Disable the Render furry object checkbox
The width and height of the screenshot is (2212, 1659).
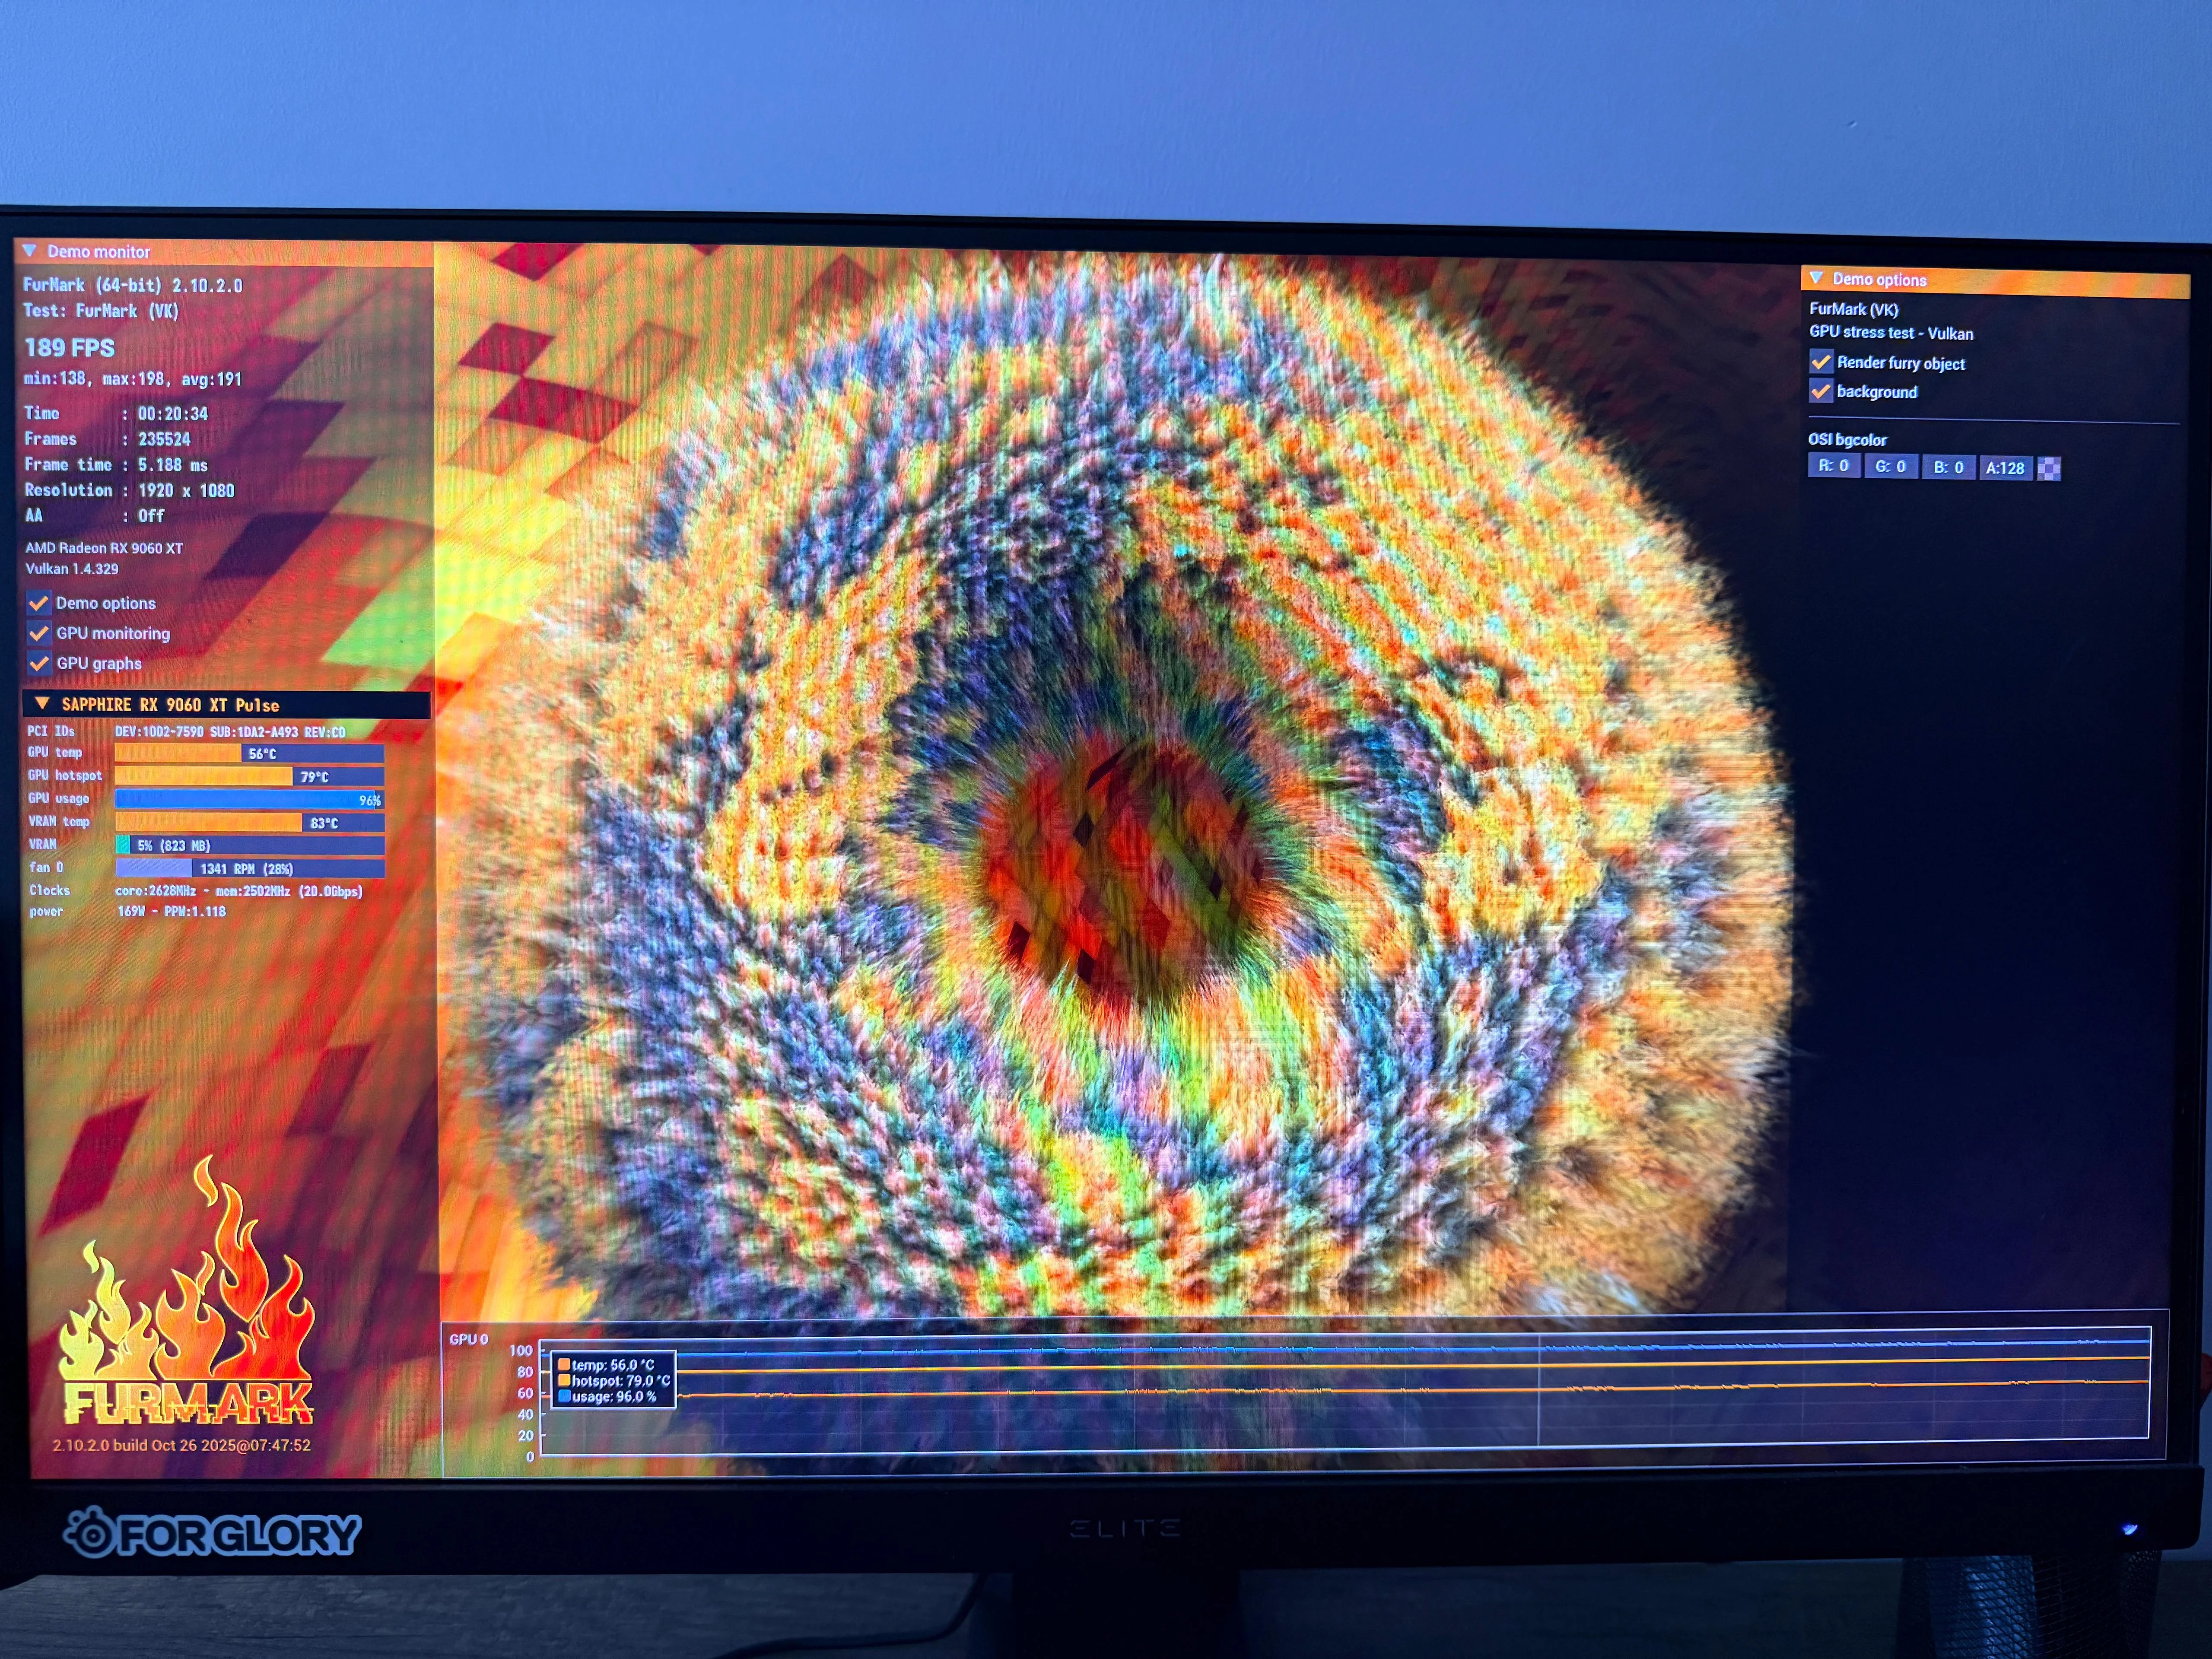1821,362
